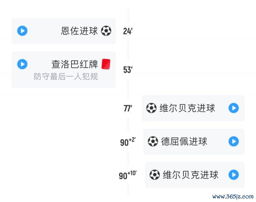This screenshot has height=202, width=256.
Task: Jump to the 90+10' timeline marker
Action: click(128, 175)
